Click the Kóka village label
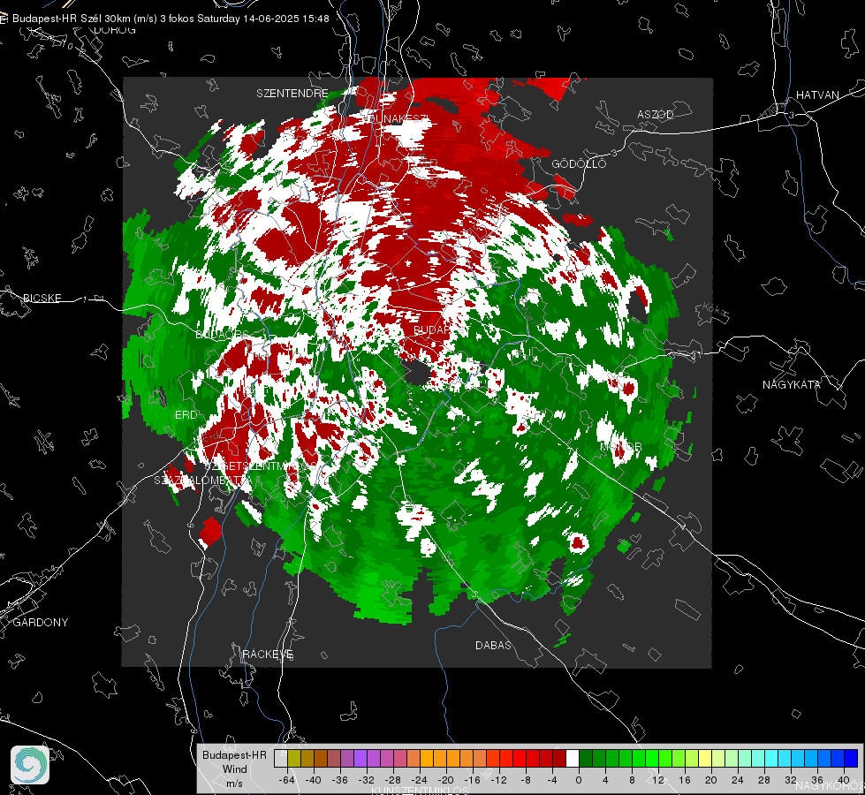The width and height of the screenshot is (865, 795). pos(714,309)
